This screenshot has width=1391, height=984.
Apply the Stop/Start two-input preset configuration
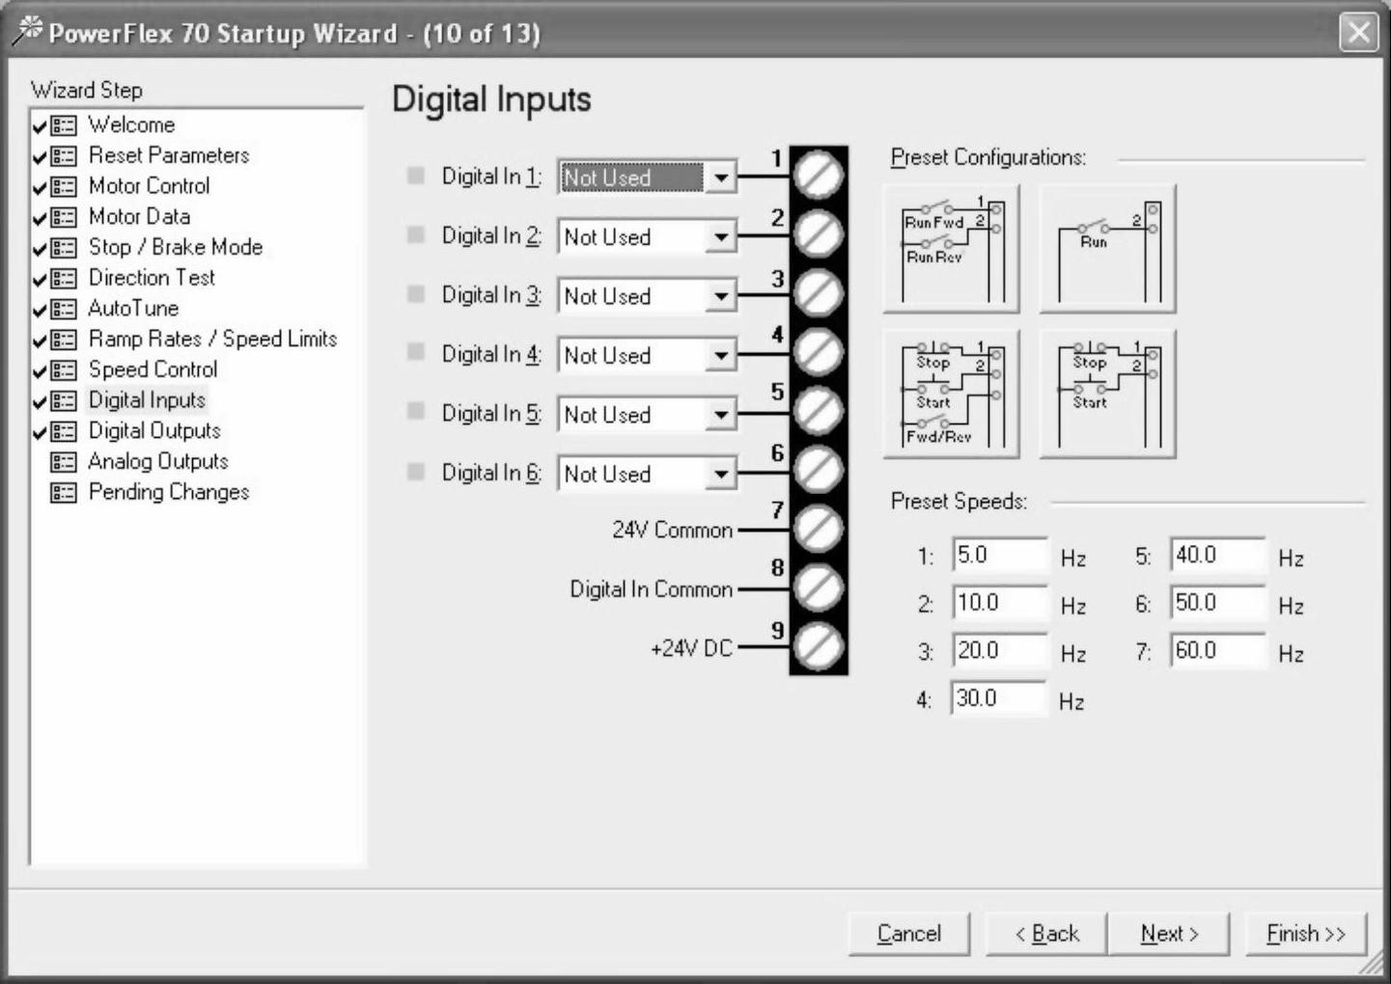point(1107,394)
